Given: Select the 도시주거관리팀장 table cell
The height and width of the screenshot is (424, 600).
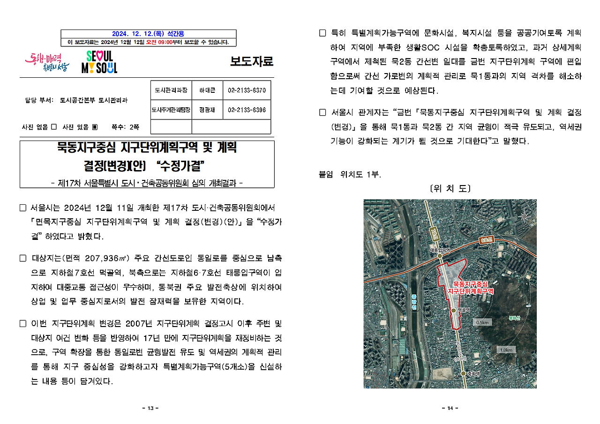Looking at the screenshot, I should click(x=171, y=110).
